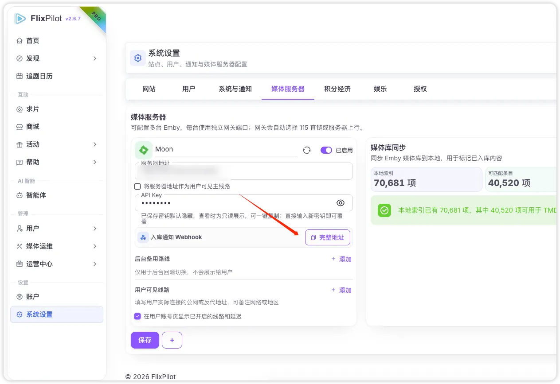Uncheck 在用户账号页显示已开启的线路和延迟 checkbox
Image resolution: width=560 pixels, height=384 pixels.
(x=137, y=316)
